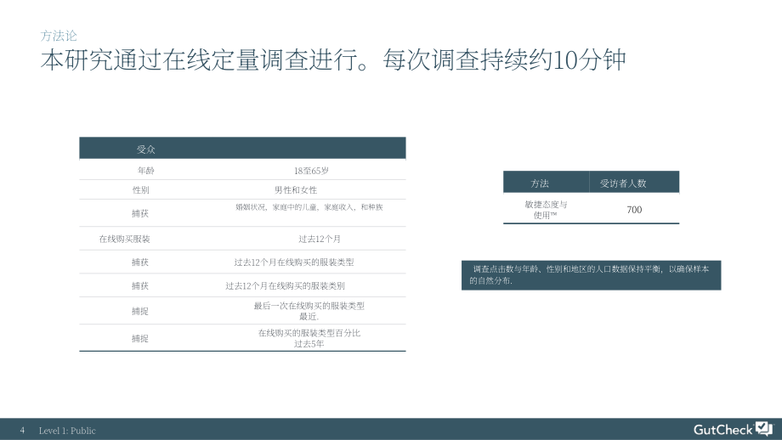Viewport: 782px width, 440px height.
Task: Click 过去12个月在线购买的服装类别 cell
Action: 285,285
